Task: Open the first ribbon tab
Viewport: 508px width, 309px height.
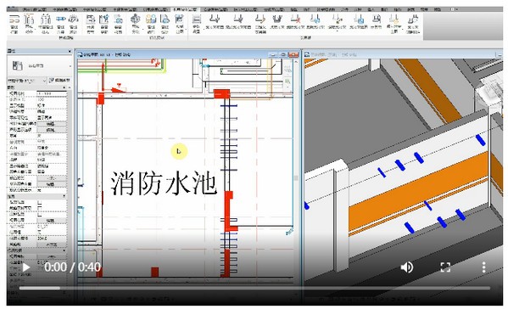Action: pos(34,9)
